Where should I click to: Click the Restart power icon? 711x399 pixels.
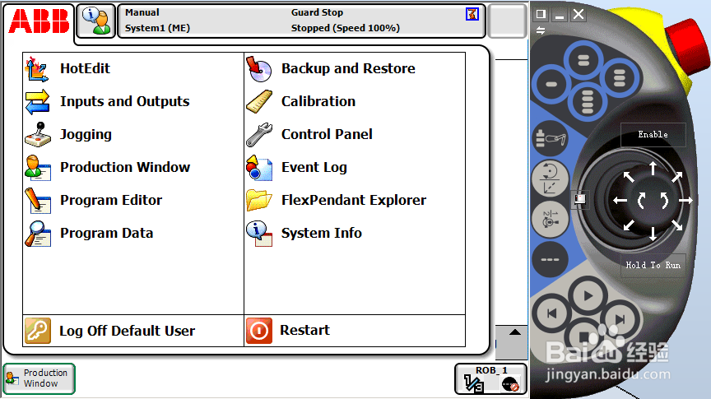(259, 331)
